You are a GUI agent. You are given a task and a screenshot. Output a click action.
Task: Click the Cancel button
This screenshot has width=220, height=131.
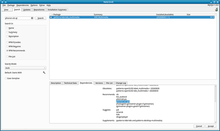(199, 126)
